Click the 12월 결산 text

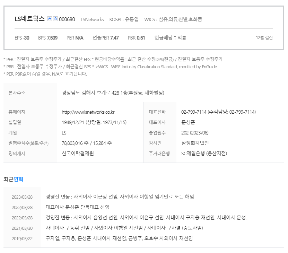(x=264, y=38)
